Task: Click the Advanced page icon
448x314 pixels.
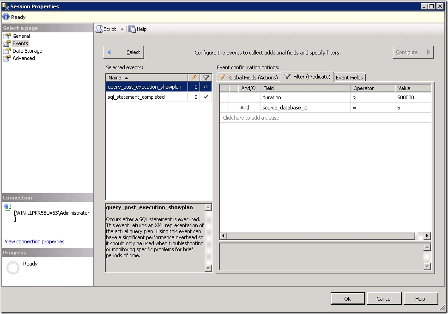Action: pos(7,58)
